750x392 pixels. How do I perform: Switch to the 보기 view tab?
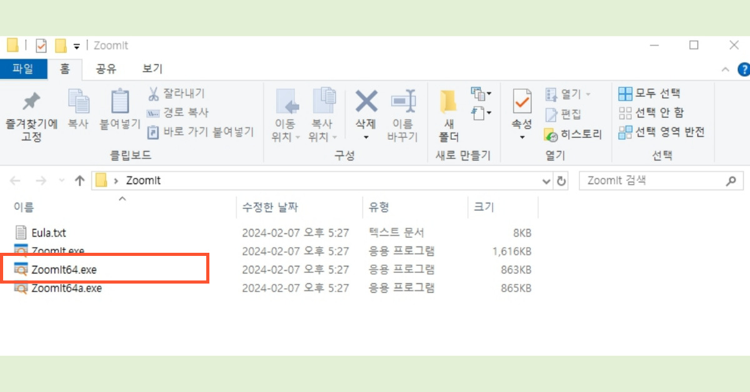(x=152, y=69)
